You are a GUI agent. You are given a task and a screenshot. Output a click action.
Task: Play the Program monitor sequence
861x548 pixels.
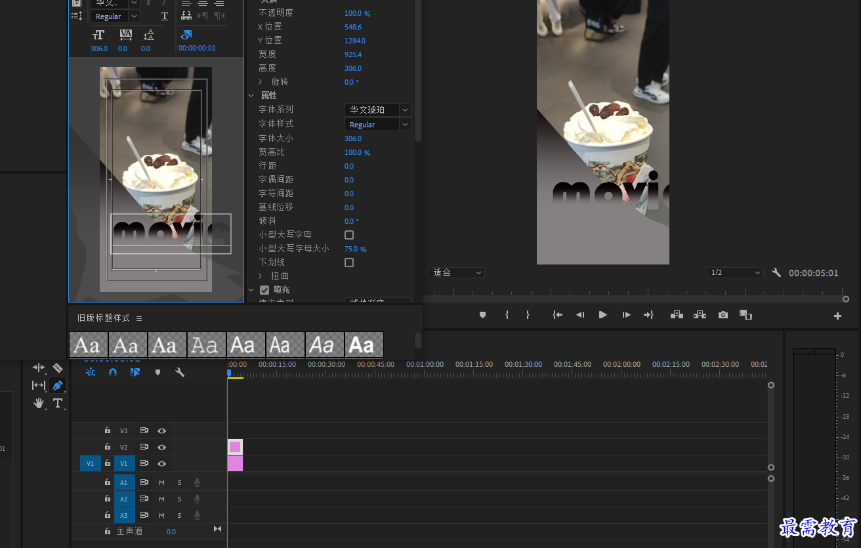coord(602,315)
